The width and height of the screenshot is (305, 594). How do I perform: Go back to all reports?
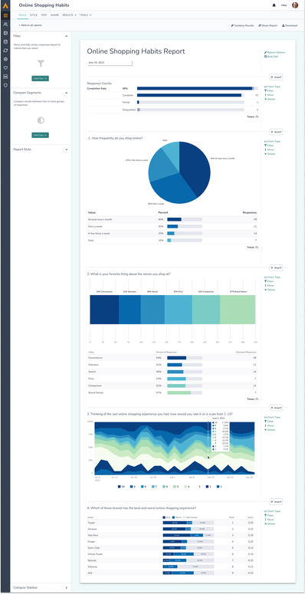coord(31,25)
